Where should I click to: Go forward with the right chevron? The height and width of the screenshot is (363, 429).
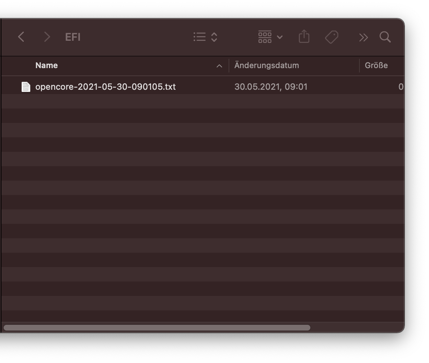tap(47, 37)
